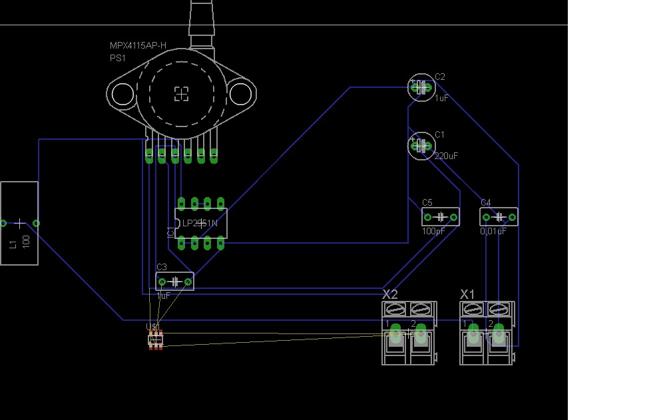Image resolution: width=671 pixels, height=420 pixels.
Task: Select the right screw of terminal X1
Action: [498, 308]
